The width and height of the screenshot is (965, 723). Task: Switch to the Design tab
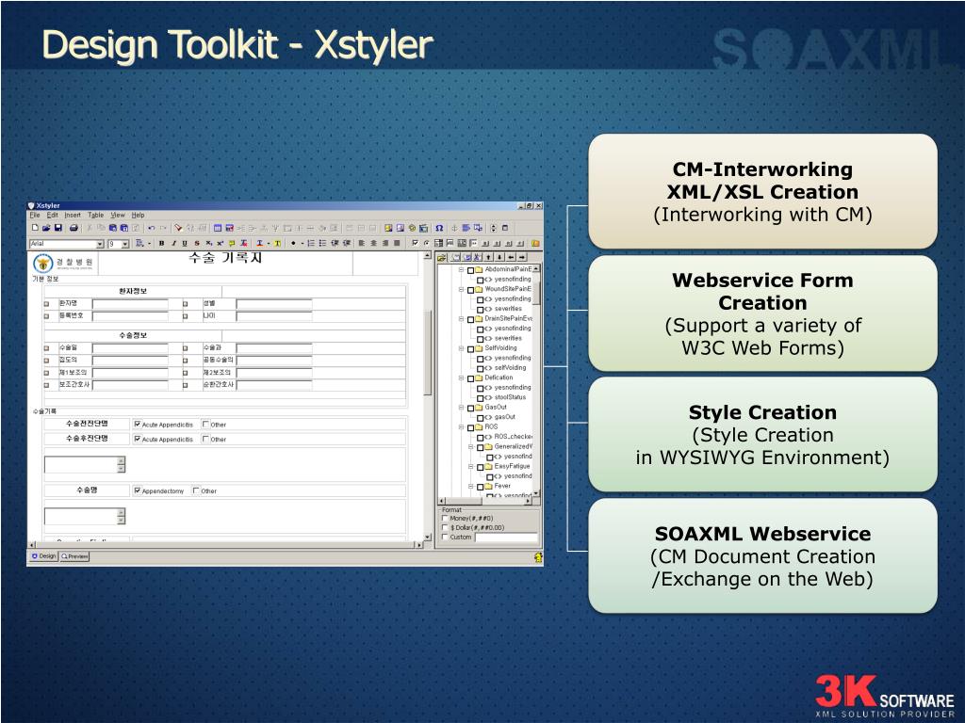pos(43,556)
